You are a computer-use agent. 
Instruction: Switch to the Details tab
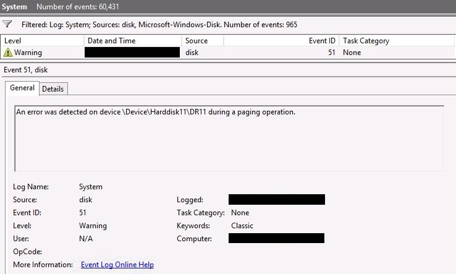53,89
